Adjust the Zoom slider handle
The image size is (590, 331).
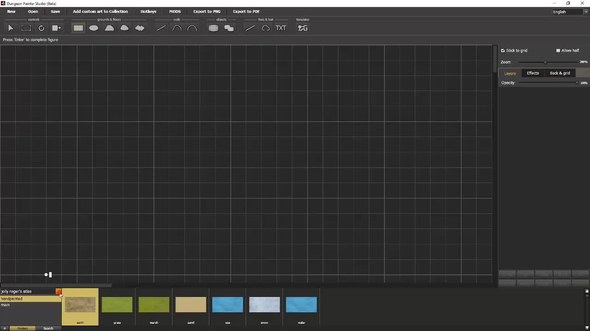[x=545, y=62]
